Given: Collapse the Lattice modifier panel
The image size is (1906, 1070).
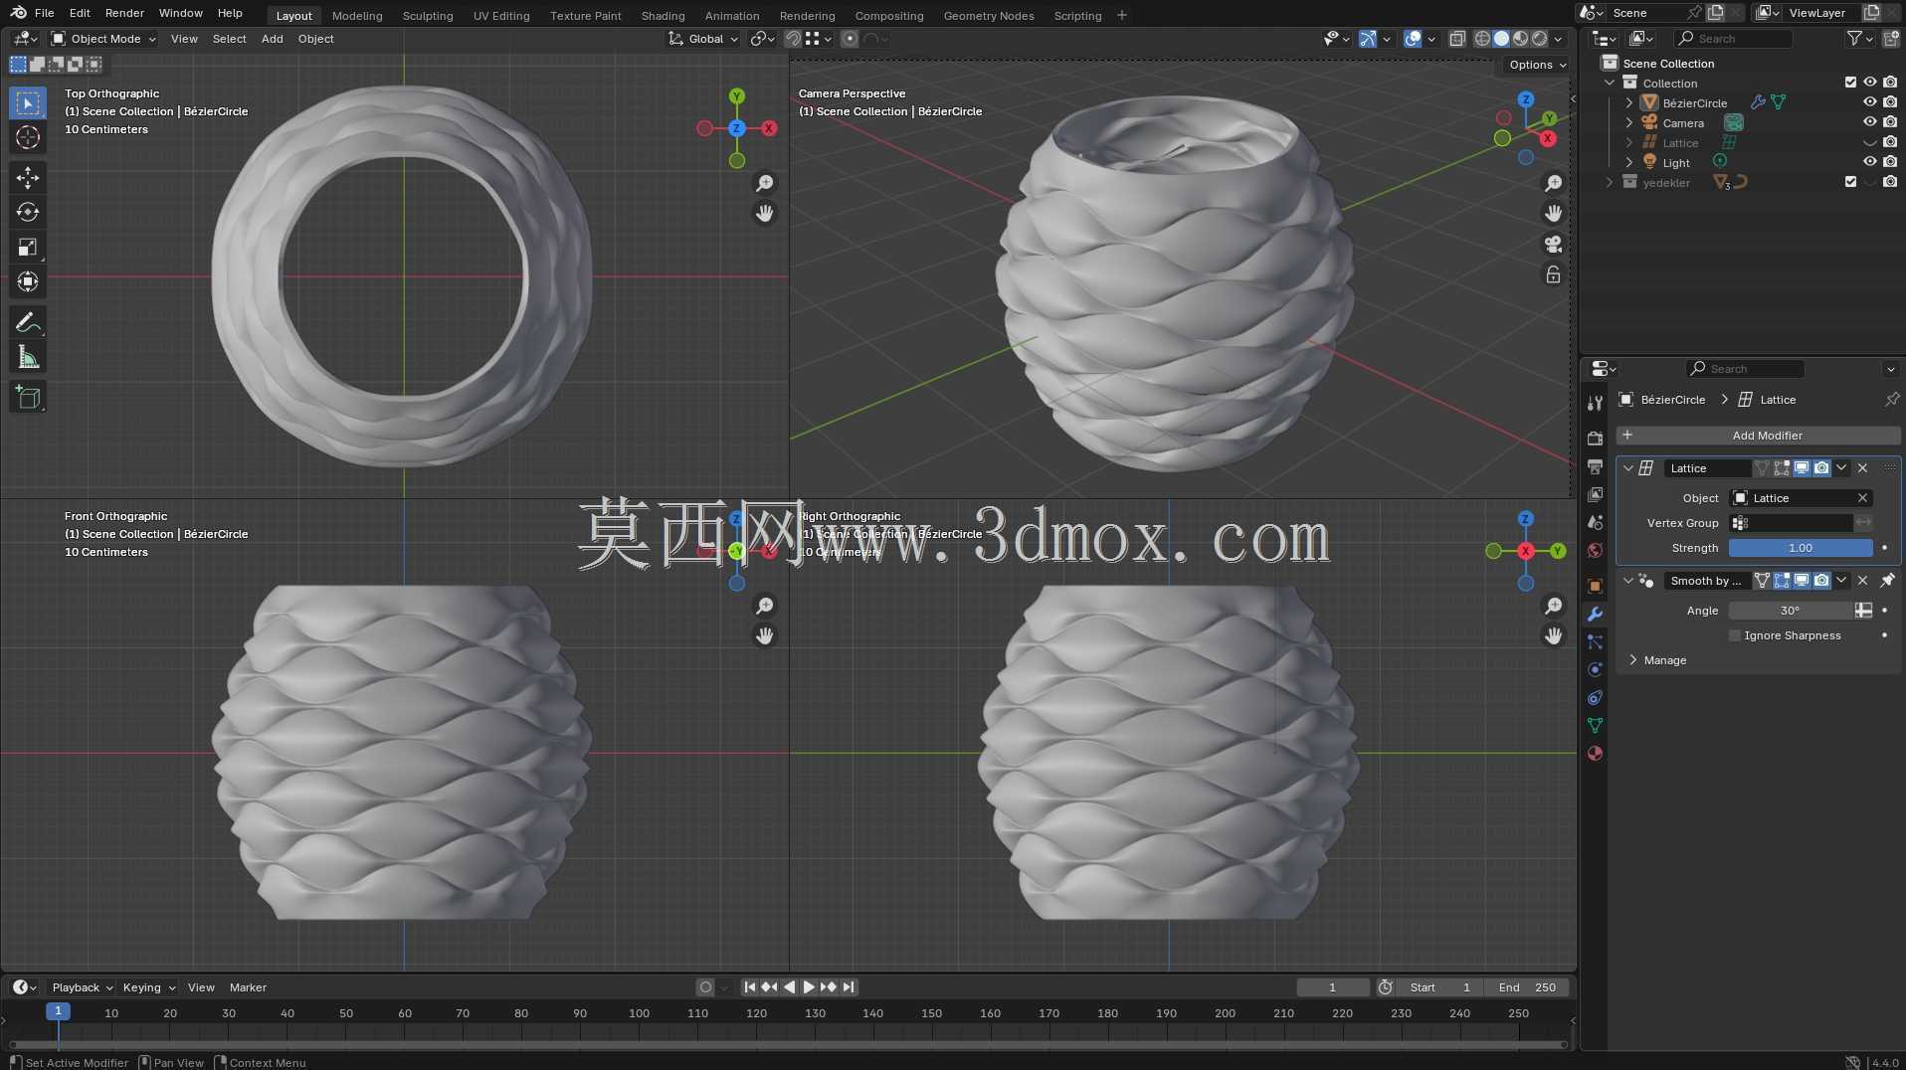Looking at the screenshot, I should (x=1628, y=467).
